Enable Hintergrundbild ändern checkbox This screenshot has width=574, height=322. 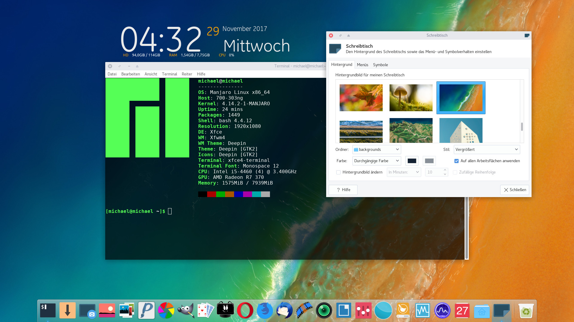tap(338, 172)
